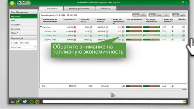The image size is (194, 109).
Task: Open filter on Average fuel consumption header
Action: coord(112,19)
